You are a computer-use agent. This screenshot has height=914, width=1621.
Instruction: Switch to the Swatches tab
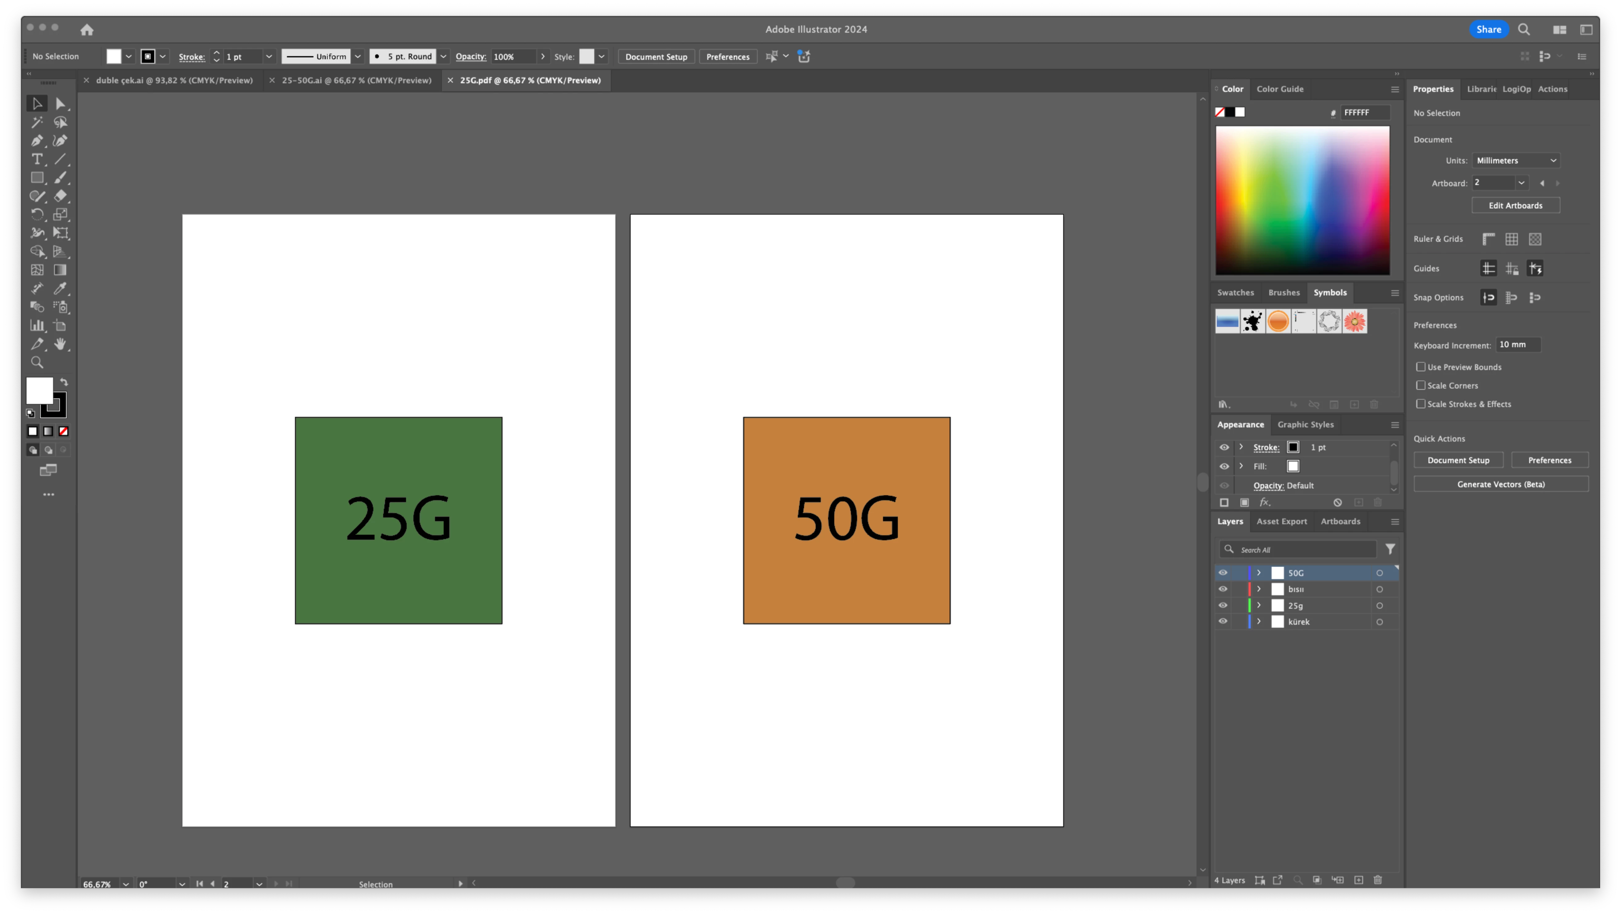click(1235, 293)
